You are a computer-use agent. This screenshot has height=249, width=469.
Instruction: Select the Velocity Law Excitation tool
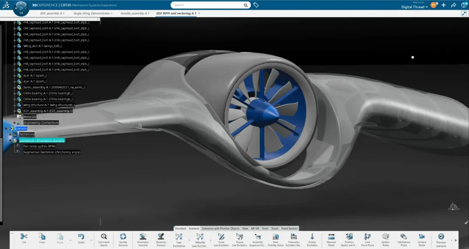pos(200,240)
